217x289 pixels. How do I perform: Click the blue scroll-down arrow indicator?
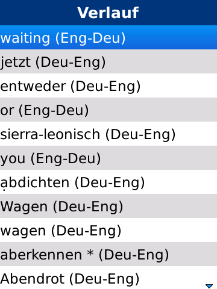click(x=209, y=286)
